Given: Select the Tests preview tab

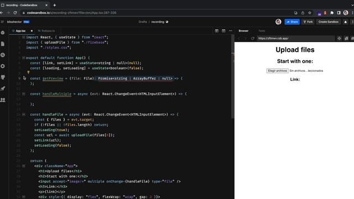Looking at the screenshot, I should coord(262,31).
